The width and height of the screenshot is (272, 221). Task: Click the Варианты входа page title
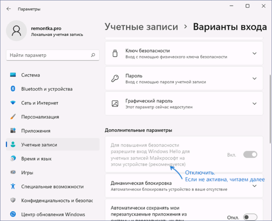pos(230,27)
